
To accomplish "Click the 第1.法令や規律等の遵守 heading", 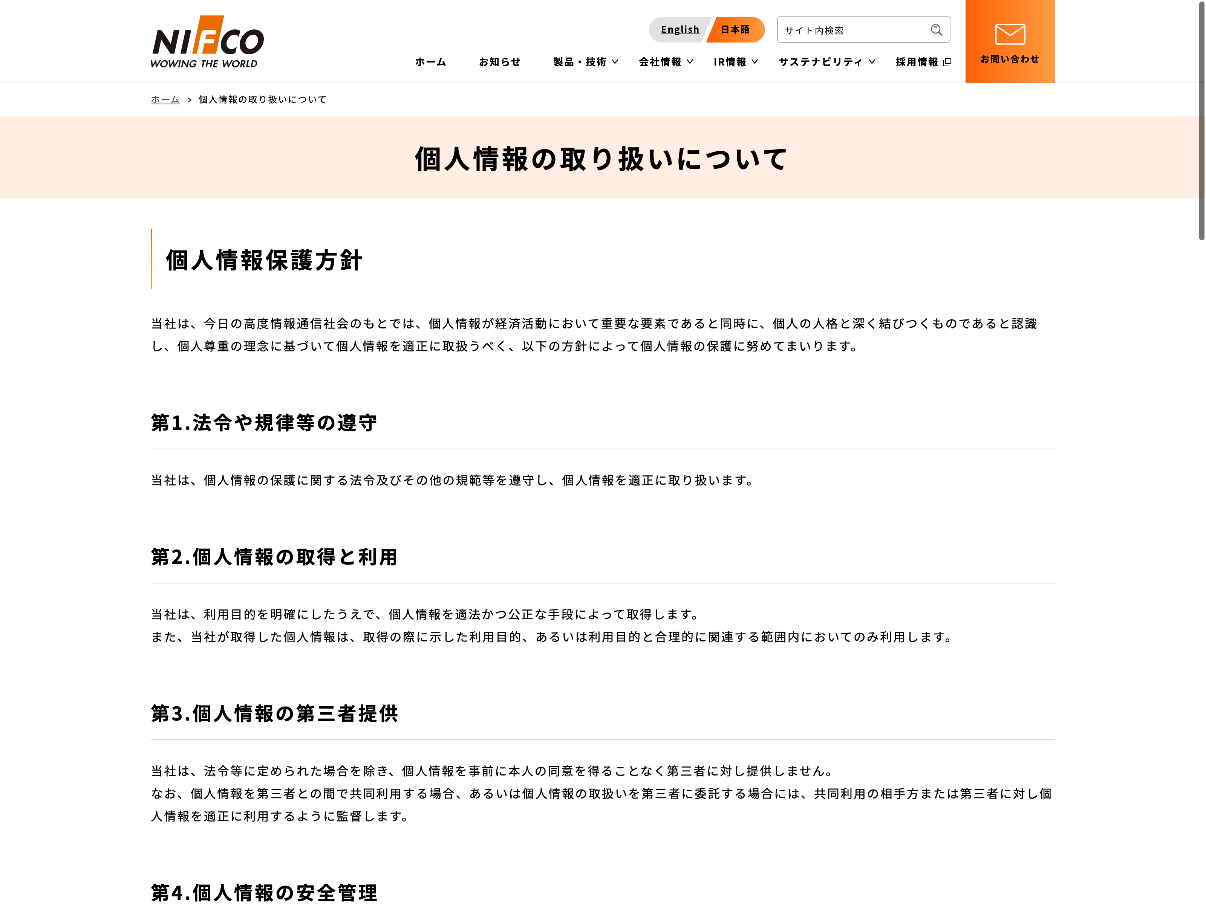I will click(x=264, y=422).
